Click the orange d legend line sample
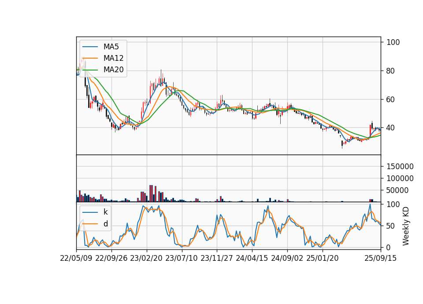The width and height of the screenshot is (423, 304). pyautogui.click(x=90, y=224)
